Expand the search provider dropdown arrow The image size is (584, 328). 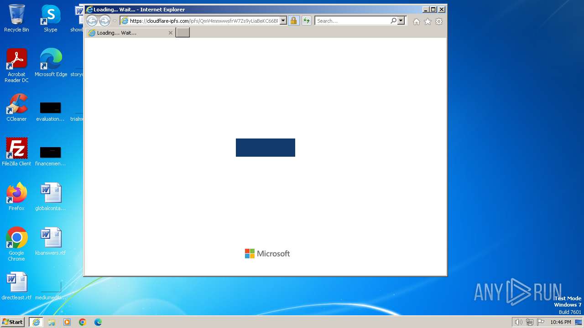coord(401,20)
